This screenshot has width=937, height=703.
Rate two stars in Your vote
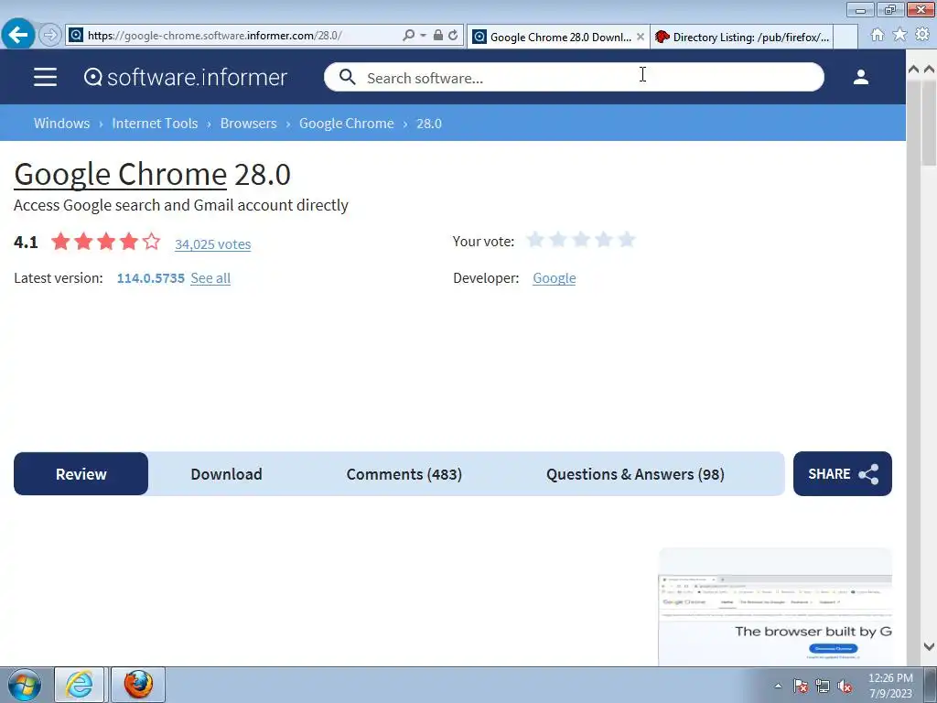click(558, 240)
